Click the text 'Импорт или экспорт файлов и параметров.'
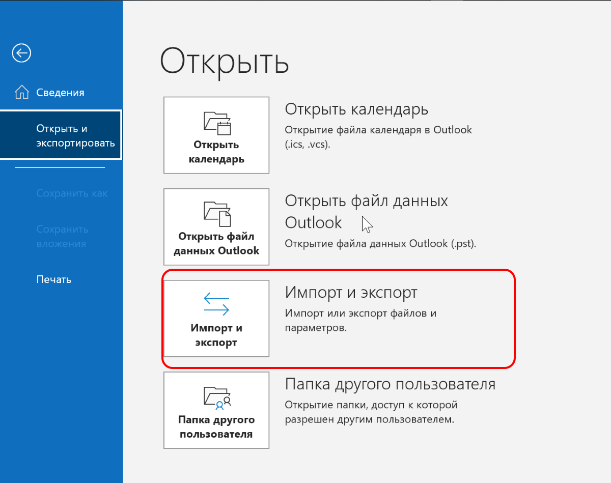The width and height of the screenshot is (611, 483). tap(361, 321)
